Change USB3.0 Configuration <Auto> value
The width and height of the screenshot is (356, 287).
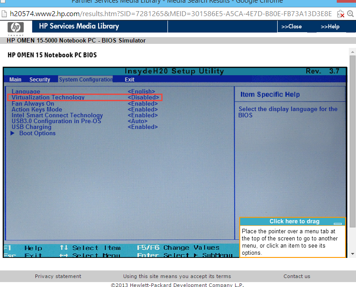coord(137,121)
